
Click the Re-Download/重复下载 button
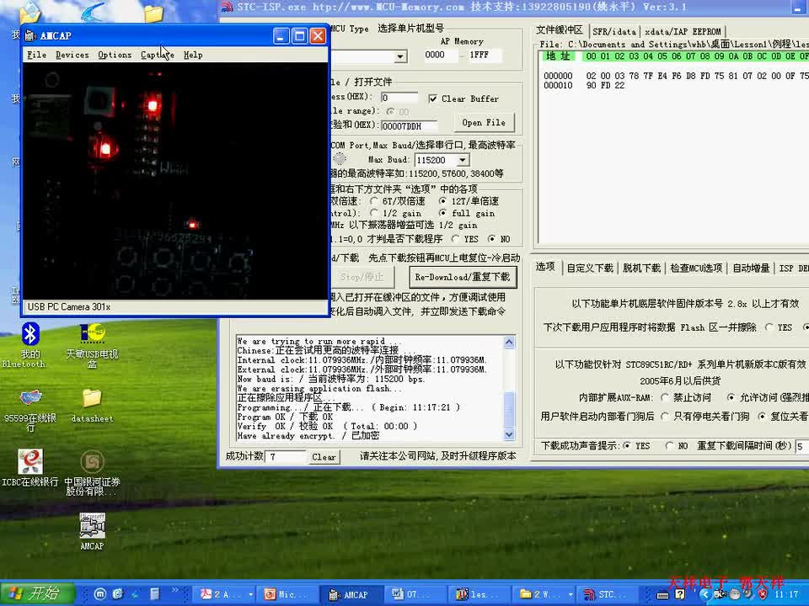pos(463,277)
